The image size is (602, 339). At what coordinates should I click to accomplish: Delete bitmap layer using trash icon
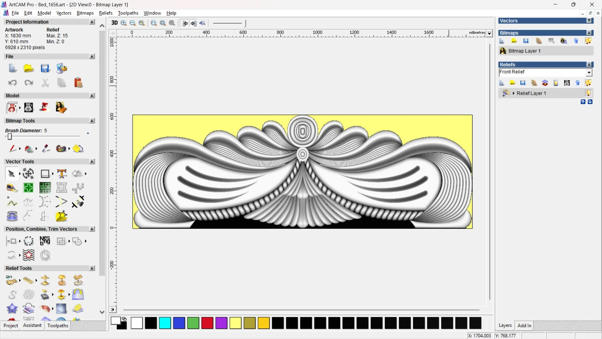pos(576,41)
